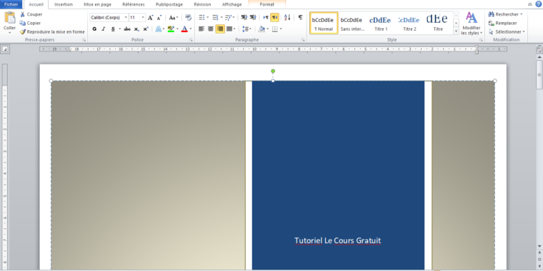Activate the Reproduire la mise en forme paintbrush
Viewport: 543px width, 271px height.
pos(23,32)
